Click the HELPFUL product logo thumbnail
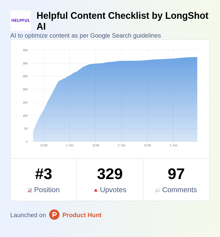 (21, 21)
